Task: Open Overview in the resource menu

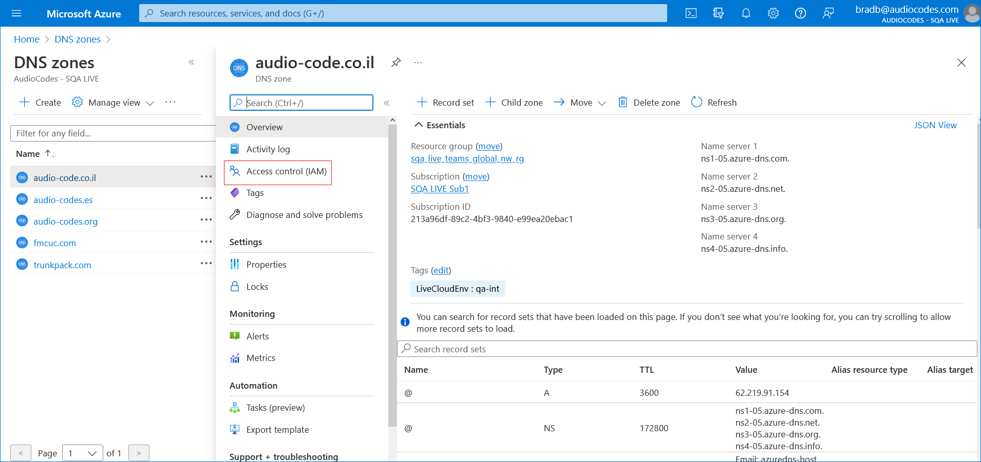Action: [302, 127]
